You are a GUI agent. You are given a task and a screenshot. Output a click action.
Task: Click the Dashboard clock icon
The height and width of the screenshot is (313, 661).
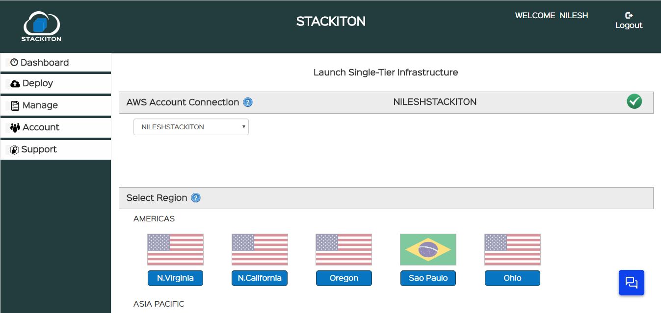click(x=14, y=62)
